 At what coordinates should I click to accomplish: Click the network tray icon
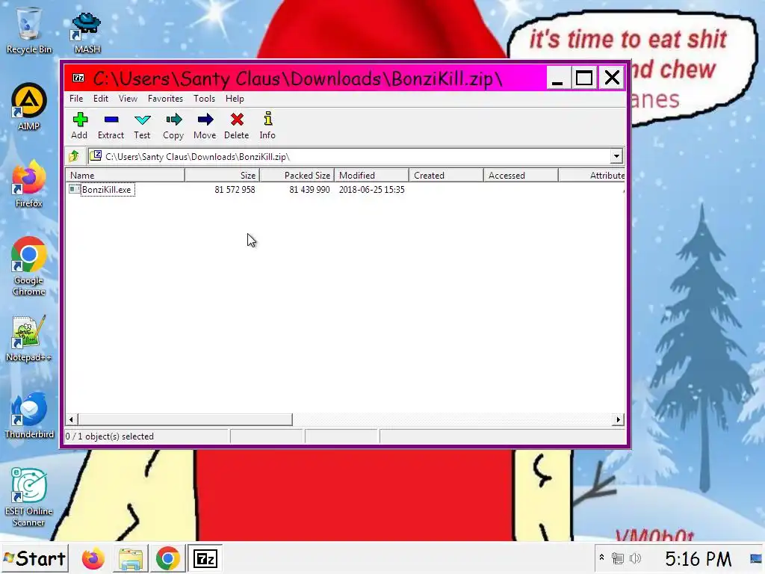pyautogui.click(x=618, y=558)
